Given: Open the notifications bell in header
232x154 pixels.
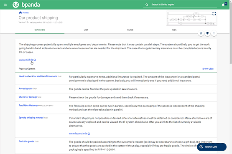Looking at the screenshot, I should coord(223,5).
